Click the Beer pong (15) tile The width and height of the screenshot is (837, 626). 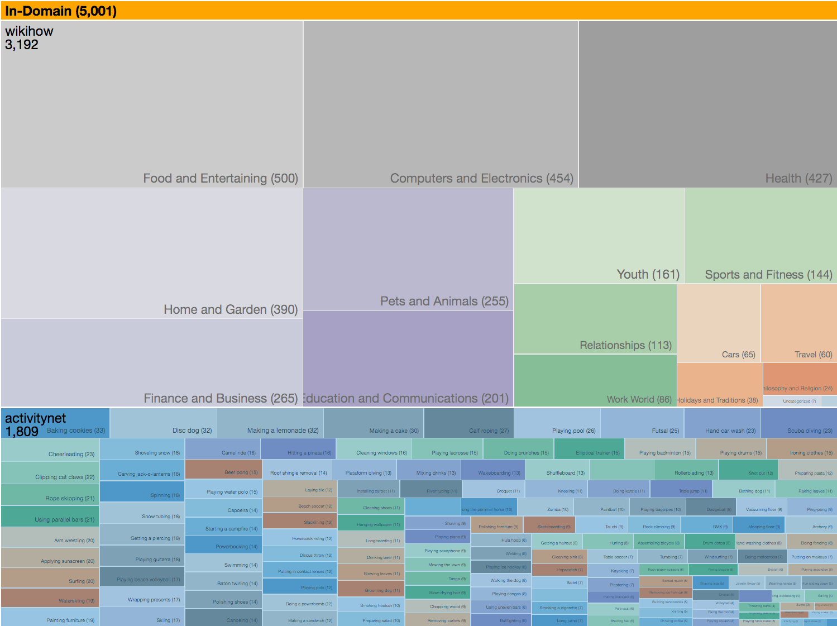[x=223, y=470]
